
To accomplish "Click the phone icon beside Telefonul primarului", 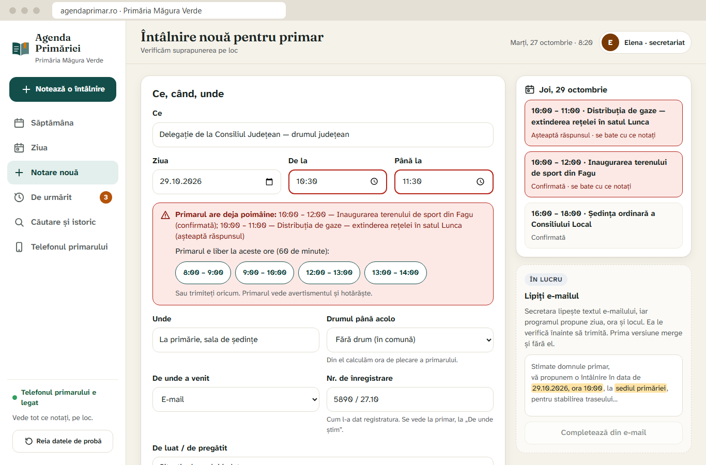I will click(x=19, y=247).
